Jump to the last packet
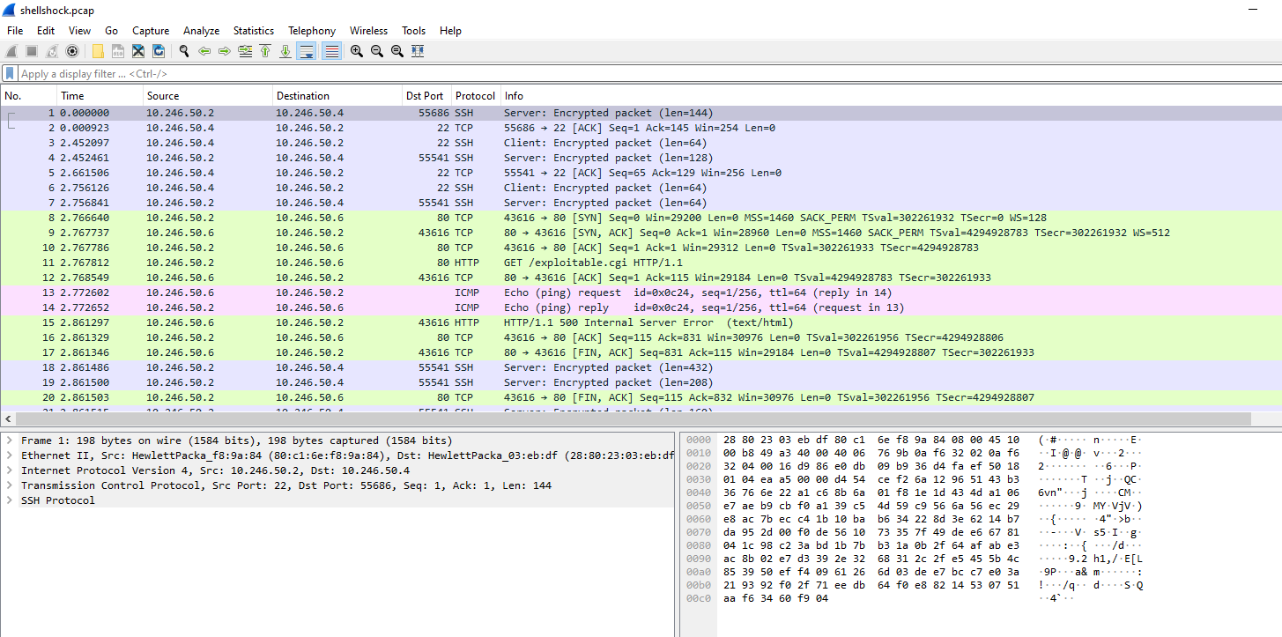 tap(285, 51)
